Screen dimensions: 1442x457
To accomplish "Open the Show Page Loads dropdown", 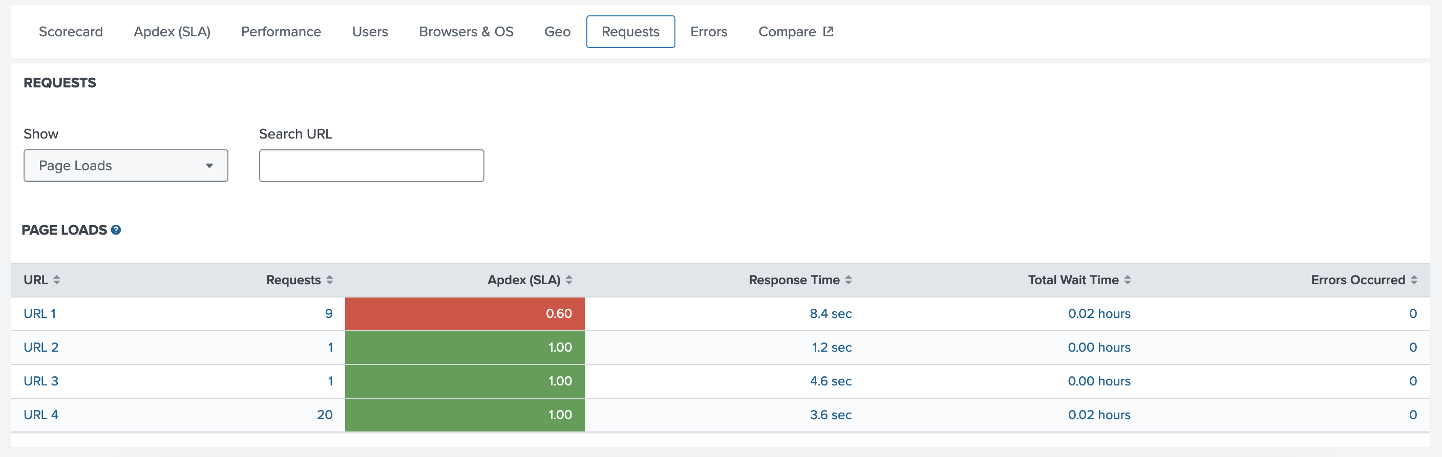I will 125,166.
